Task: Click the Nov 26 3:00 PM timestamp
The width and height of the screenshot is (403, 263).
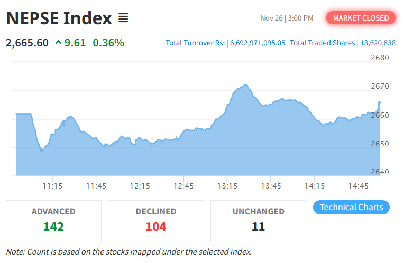Action: (287, 18)
